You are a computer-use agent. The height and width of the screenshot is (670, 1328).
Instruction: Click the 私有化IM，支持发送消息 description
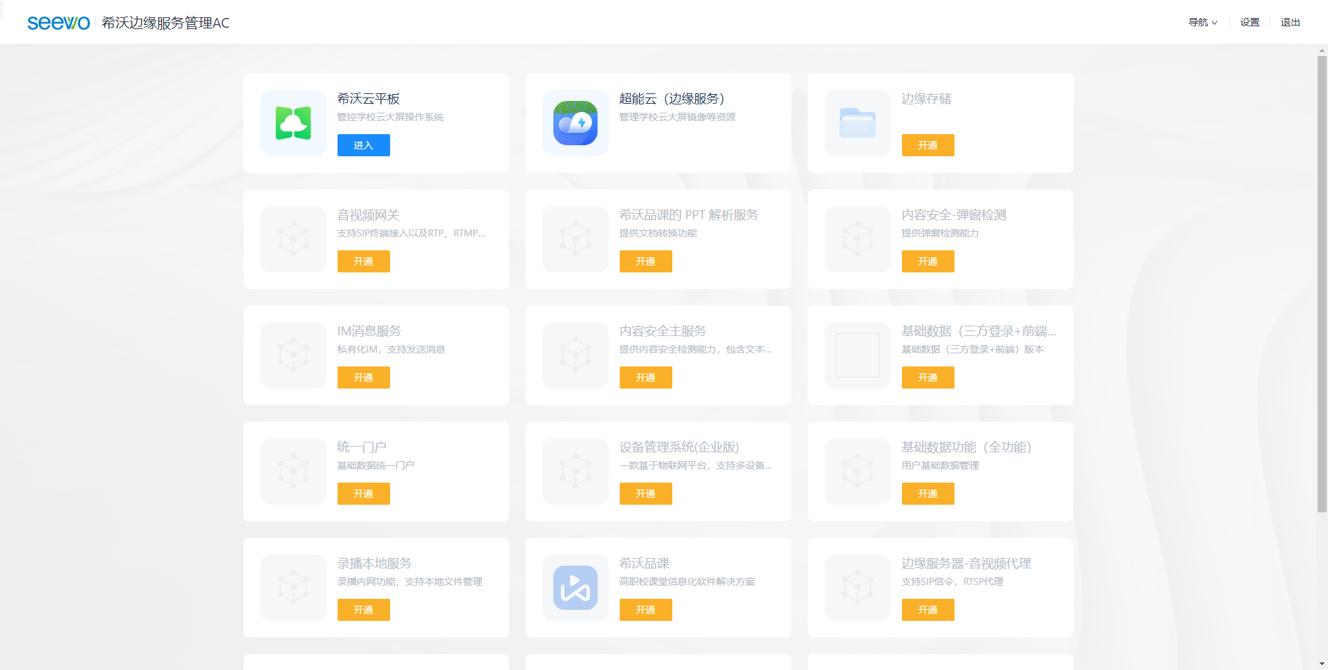coord(391,350)
